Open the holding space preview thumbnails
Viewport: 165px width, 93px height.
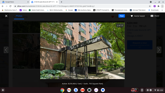pyautogui.click(x=135, y=90)
